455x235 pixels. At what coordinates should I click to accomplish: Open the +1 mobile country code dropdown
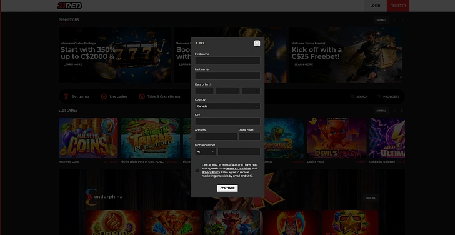coord(206,151)
